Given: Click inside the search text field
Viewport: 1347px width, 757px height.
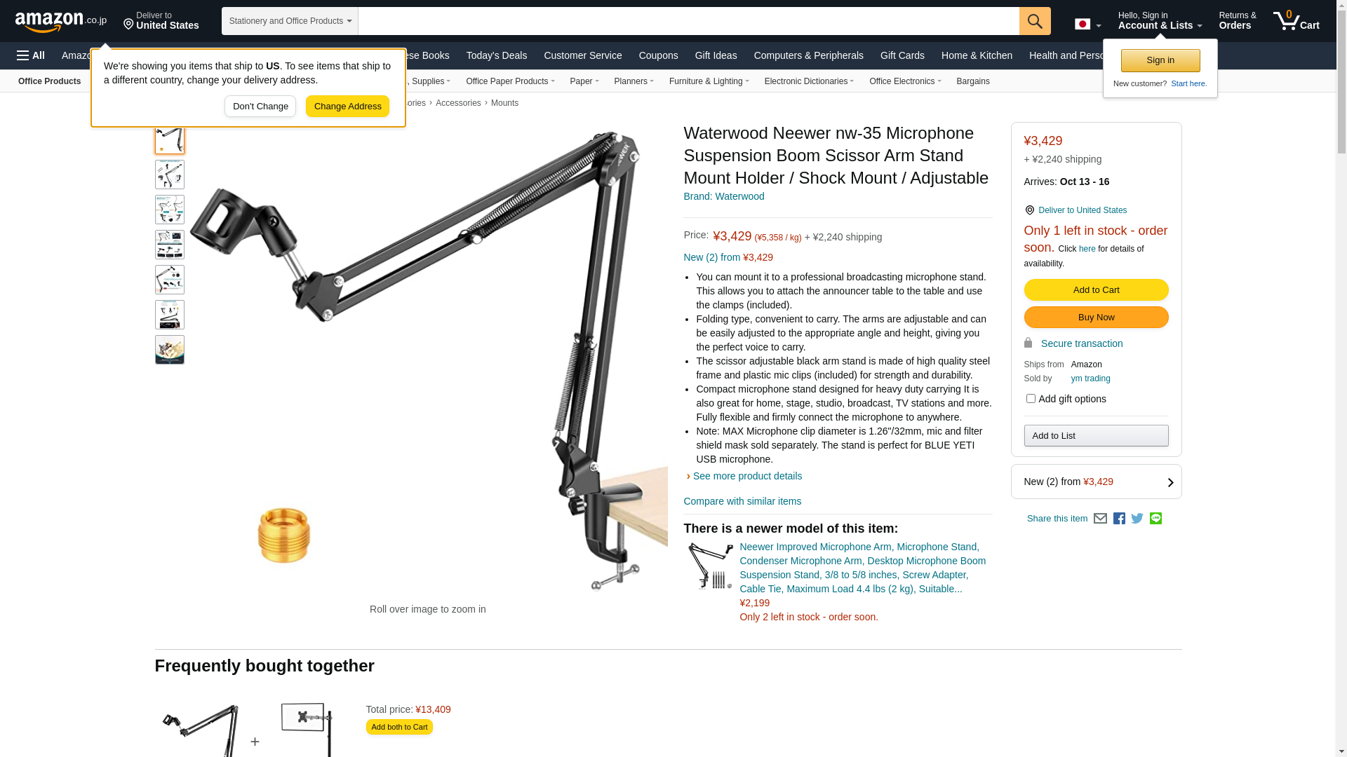Looking at the screenshot, I should (x=688, y=21).
